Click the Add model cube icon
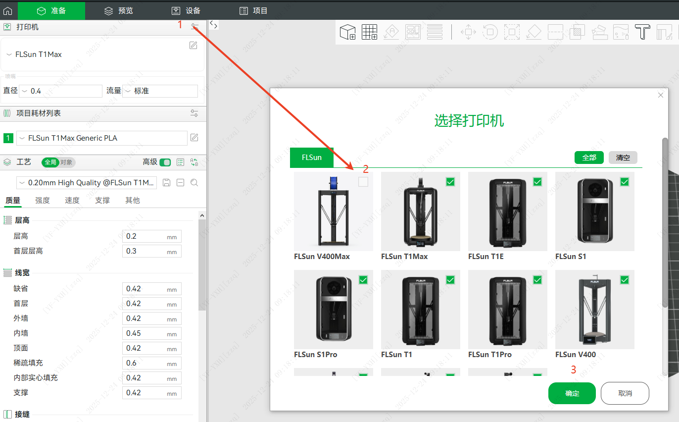This screenshot has height=422, width=679. coord(347,32)
